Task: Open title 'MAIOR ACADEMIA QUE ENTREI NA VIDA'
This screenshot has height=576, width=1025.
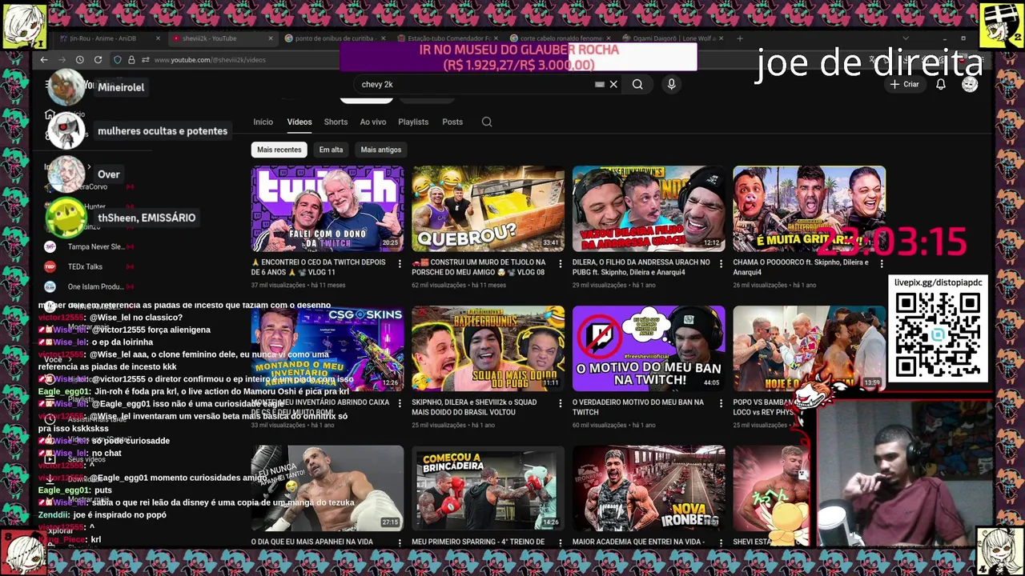Action: [x=638, y=542]
